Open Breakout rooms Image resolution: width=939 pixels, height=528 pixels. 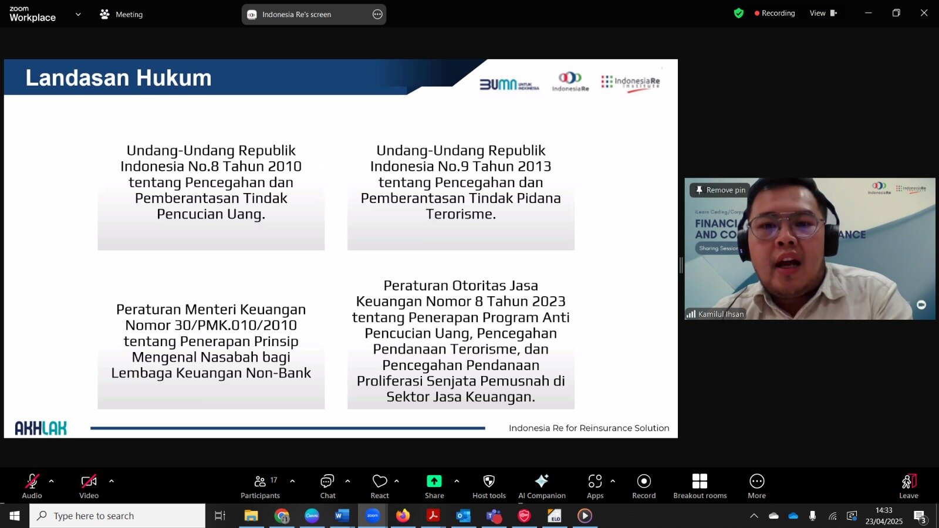pos(700,486)
